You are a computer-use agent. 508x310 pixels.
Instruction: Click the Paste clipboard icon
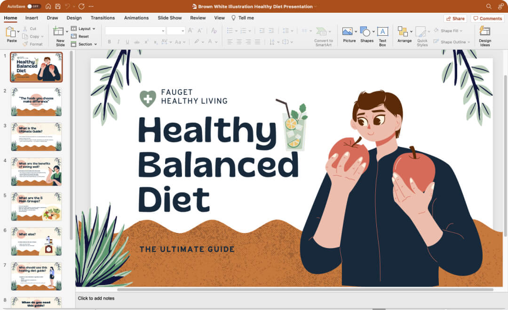[11, 32]
